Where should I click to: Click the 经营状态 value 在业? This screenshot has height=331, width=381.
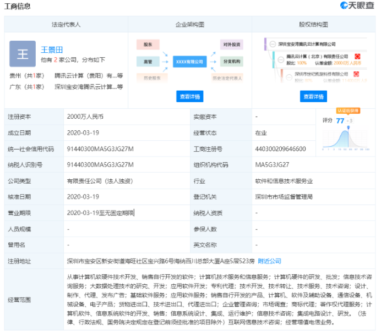[261, 133]
